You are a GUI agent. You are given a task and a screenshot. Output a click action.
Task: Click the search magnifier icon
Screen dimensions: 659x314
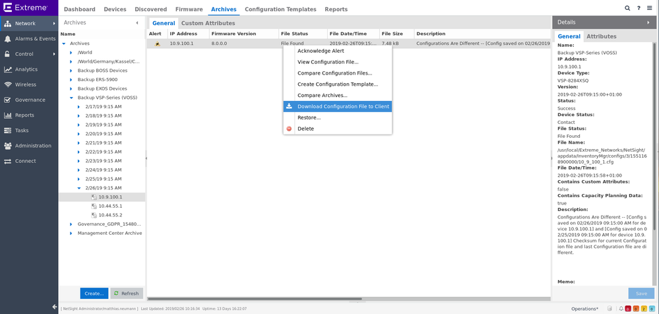tap(627, 9)
